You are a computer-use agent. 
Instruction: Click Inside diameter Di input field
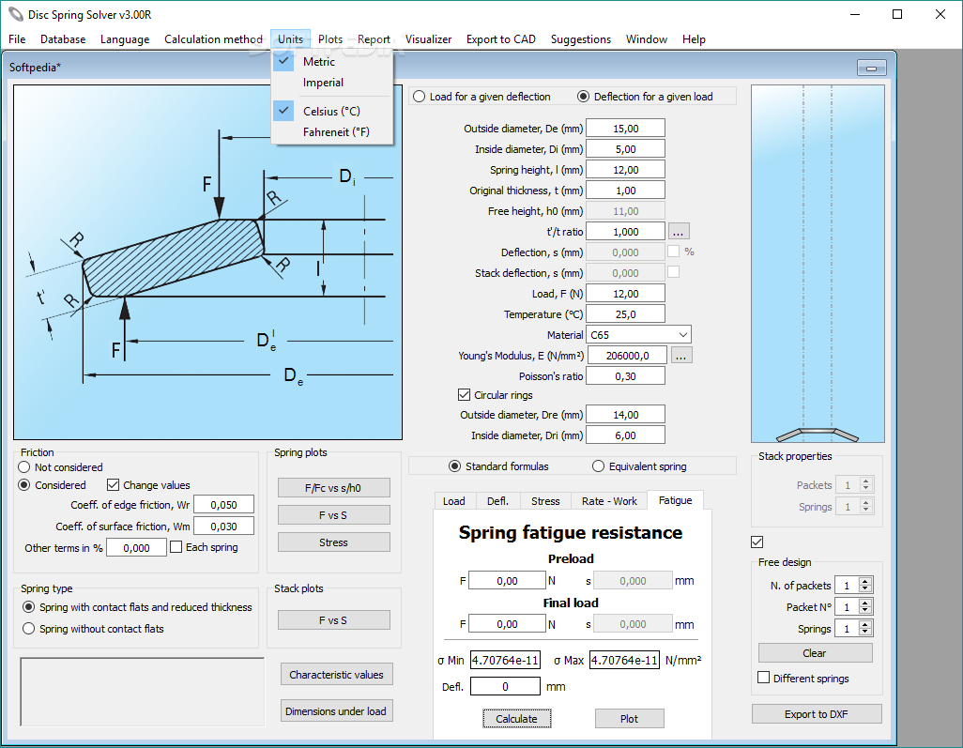(x=625, y=149)
